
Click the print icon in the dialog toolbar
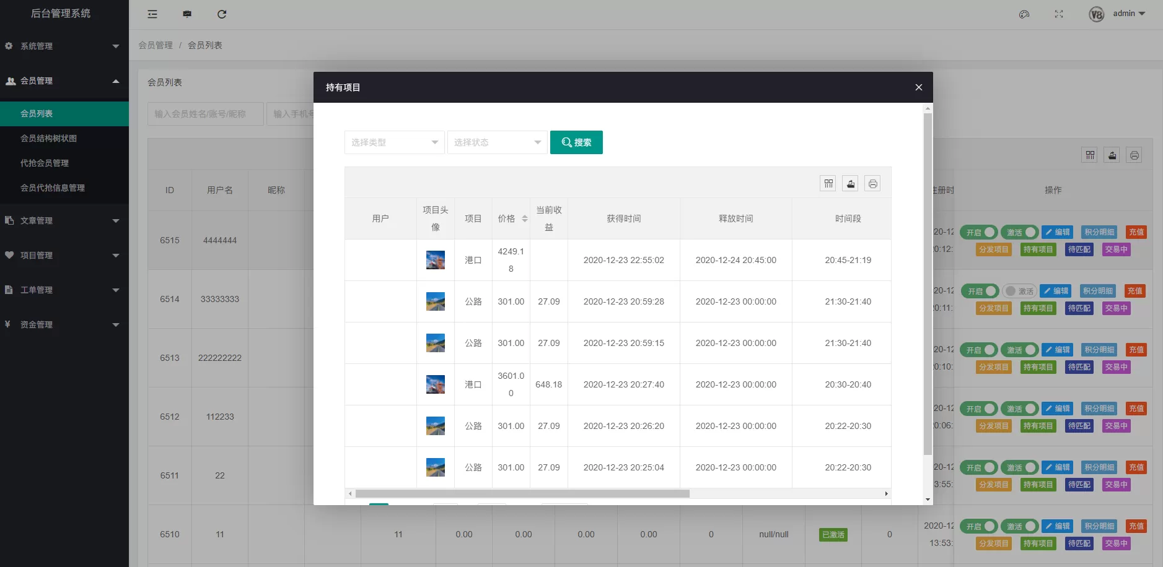click(872, 183)
